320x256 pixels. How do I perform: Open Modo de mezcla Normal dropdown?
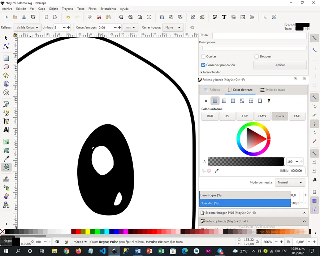tap(290, 182)
